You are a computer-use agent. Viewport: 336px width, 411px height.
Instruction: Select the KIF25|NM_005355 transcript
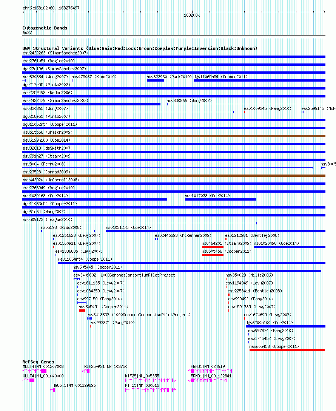[151, 380]
